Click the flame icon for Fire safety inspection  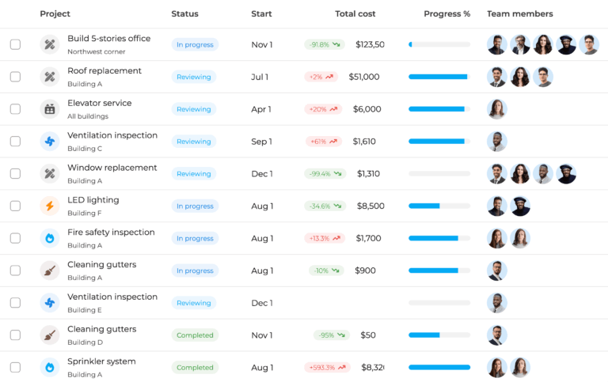coord(50,238)
